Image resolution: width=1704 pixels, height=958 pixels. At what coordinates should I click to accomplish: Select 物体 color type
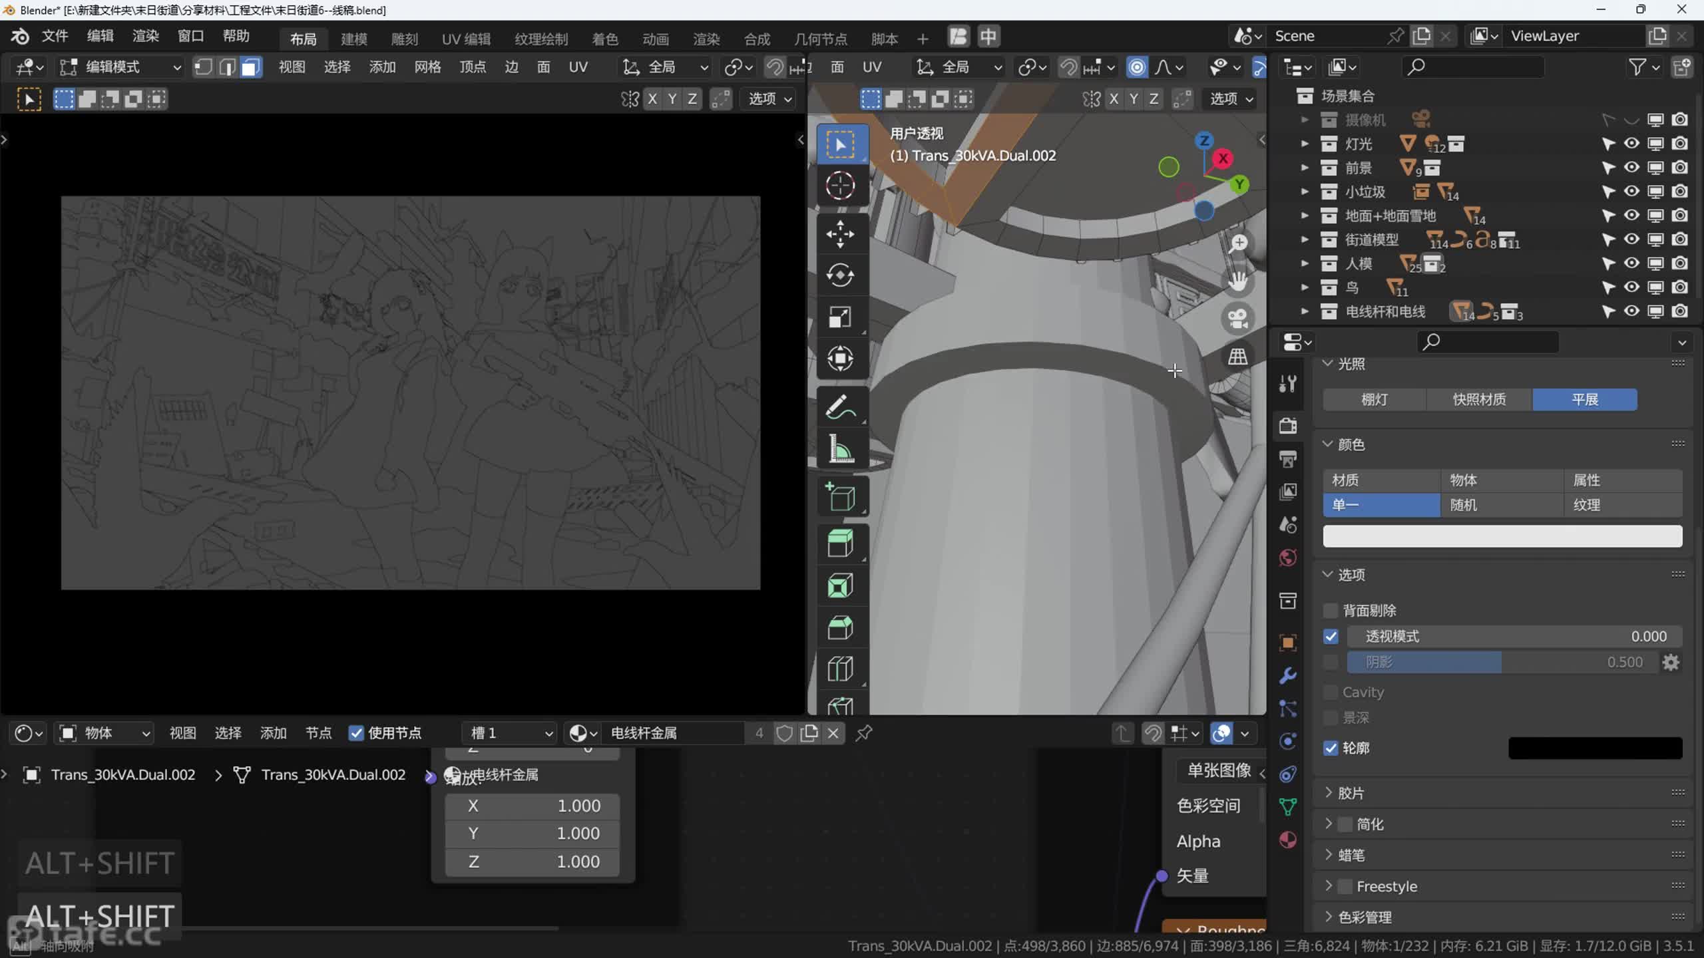click(1502, 480)
